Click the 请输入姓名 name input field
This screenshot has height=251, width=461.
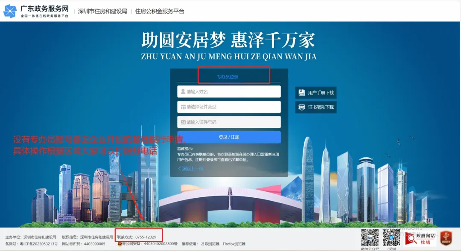click(229, 92)
